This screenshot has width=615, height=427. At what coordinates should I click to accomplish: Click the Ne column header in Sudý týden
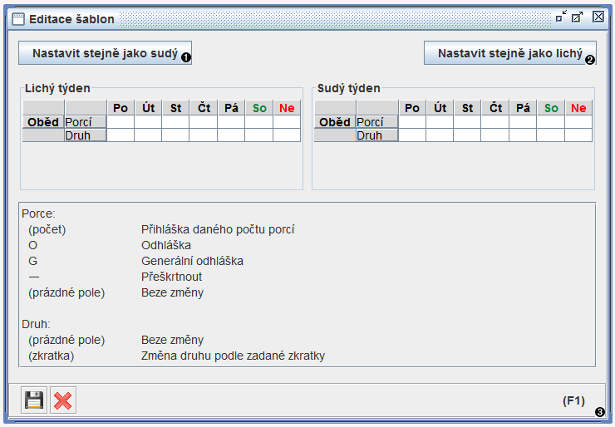pos(578,108)
